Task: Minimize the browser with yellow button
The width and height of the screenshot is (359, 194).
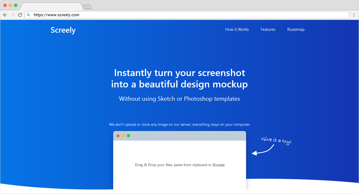Action: (10, 5)
